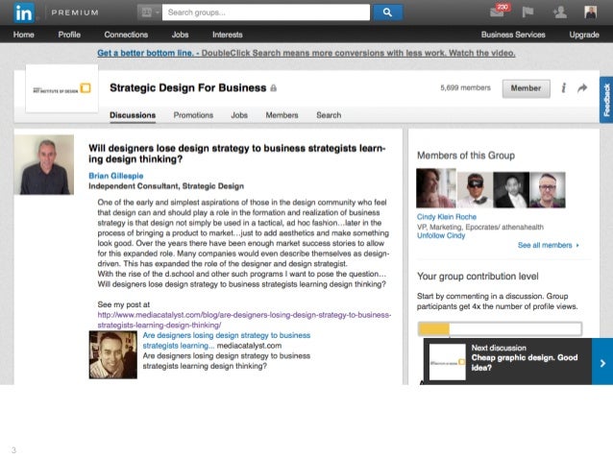Click the LinkedIn logo icon
Screen dimensions: 613x460
coord(23,12)
